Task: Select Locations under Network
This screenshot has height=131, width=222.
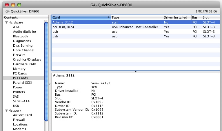Action: click(20, 124)
